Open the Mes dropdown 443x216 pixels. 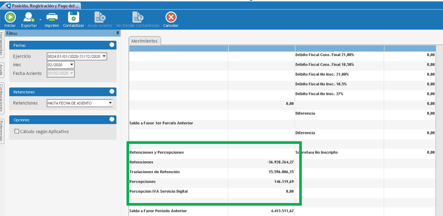tap(72, 65)
